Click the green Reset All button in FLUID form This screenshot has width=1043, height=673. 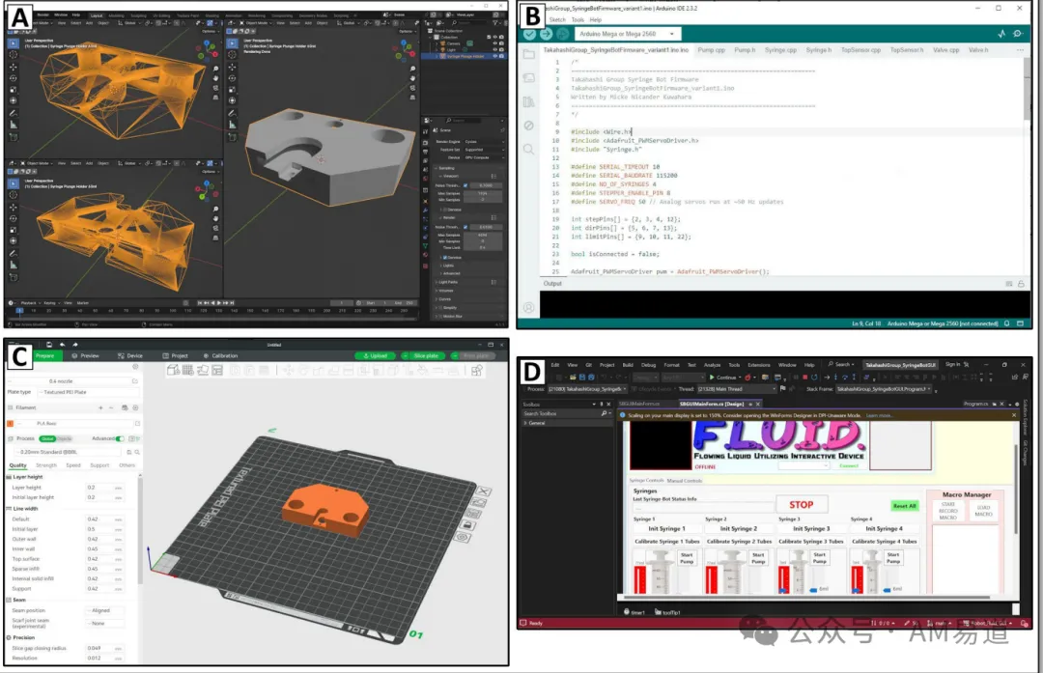click(905, 506)
